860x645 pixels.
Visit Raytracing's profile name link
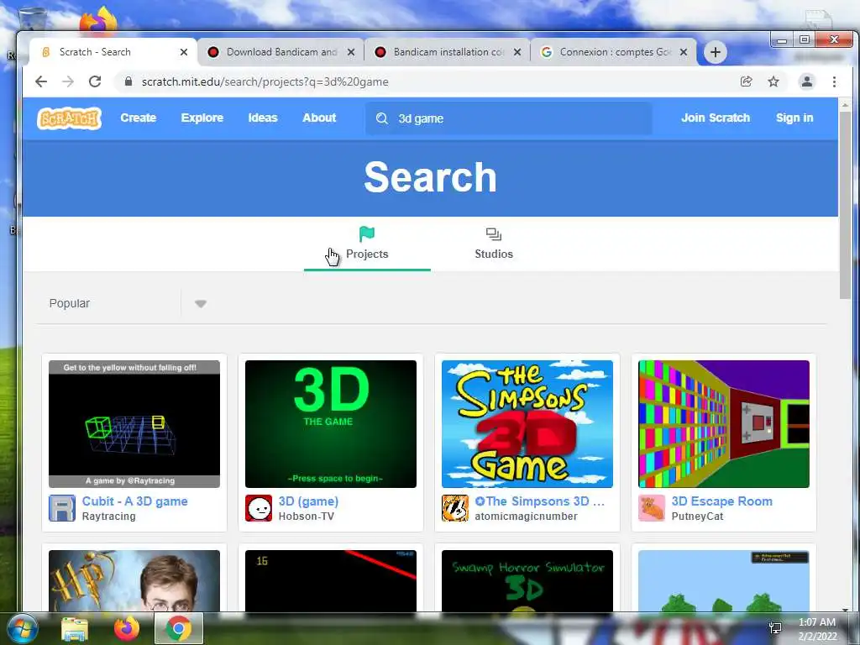[x=108, y=517]
